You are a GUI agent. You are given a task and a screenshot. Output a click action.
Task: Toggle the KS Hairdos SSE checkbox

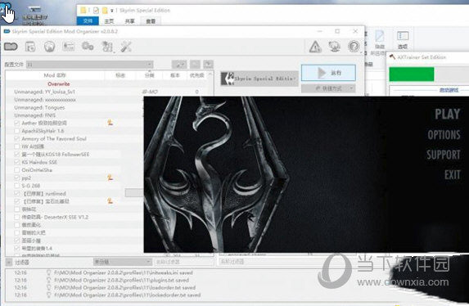click(x=16, y=162)
